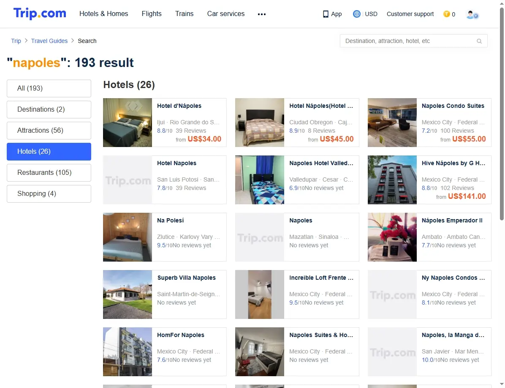Open the USD currency selector

[x=371, y=14]
